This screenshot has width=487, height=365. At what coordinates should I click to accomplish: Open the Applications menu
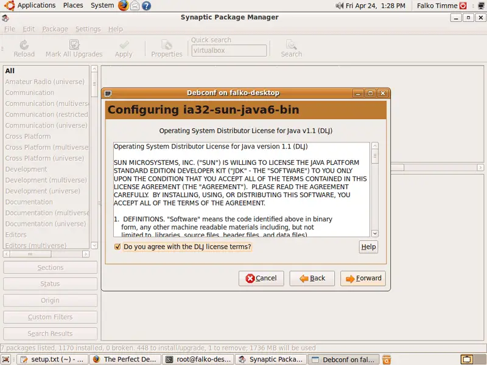[x=37, y=5]
